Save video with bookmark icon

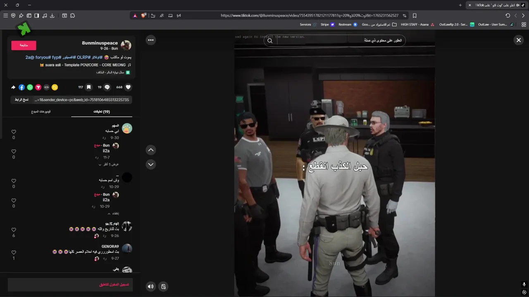pyautogui.click(x=88, y=87)
